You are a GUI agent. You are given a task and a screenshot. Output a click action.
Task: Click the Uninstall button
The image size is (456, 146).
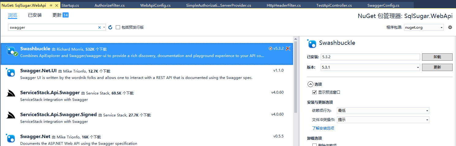(437, 57)
